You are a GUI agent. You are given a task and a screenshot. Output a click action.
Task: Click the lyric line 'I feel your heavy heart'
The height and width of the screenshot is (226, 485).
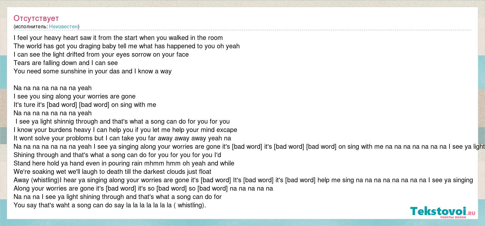118,38
